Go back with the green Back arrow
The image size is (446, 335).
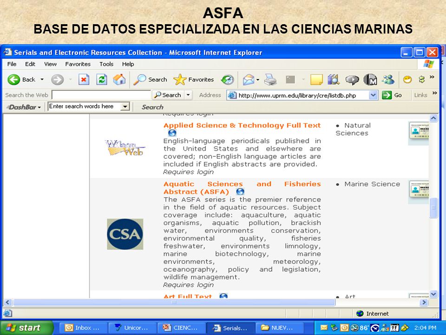21,80
